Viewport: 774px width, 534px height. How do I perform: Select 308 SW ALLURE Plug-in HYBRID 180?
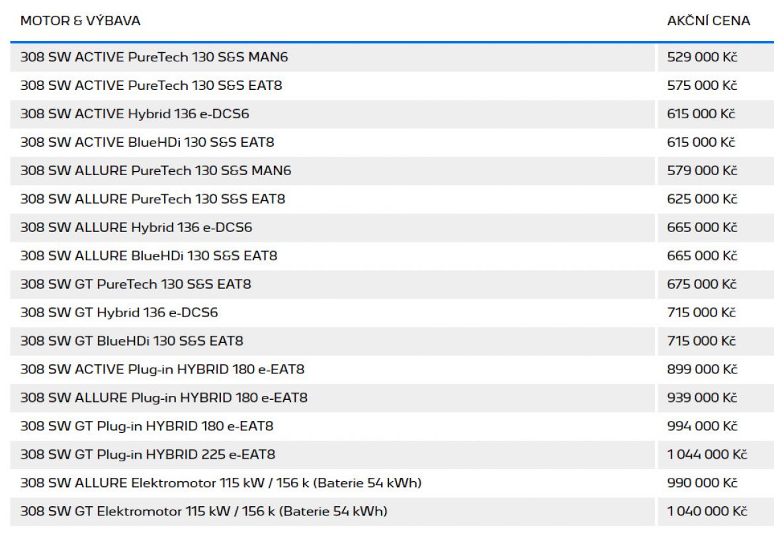click(163, 398)
